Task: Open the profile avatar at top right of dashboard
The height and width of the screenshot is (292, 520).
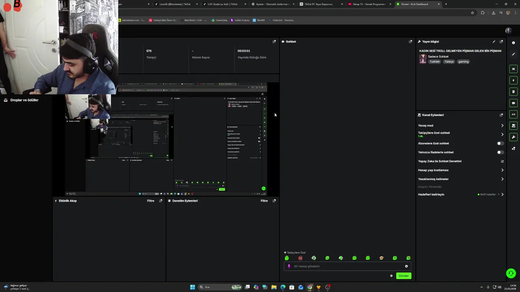Action: tap(508, 30)
